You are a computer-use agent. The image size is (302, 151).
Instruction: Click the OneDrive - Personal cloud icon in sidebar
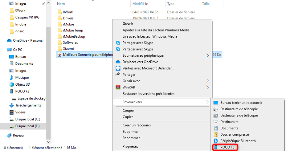[x=9, y=40]
